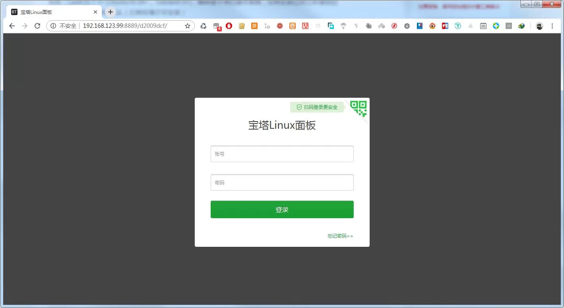Reload the page
The image size is (564, 308).
click(x=37, y=26)
